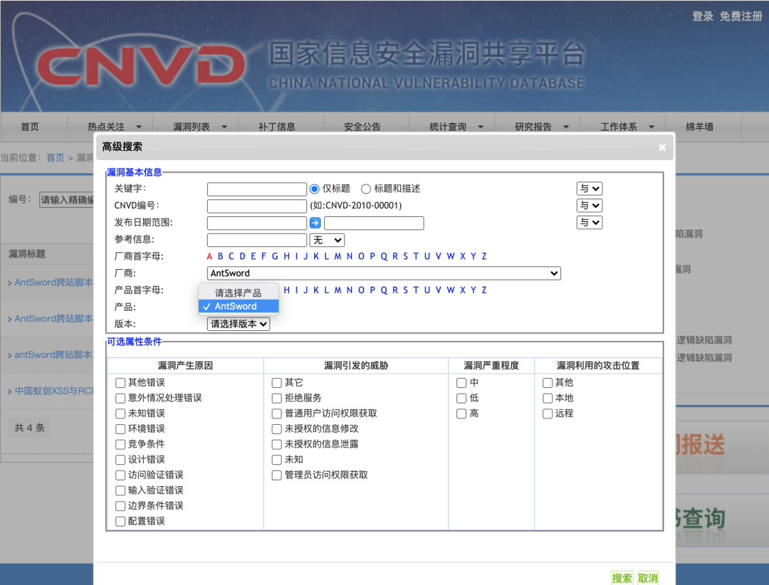Check the 配置错误 checkbox
The height and width of the screenshot is (585, 769).
pyautogui.click(x=120, y=521)
